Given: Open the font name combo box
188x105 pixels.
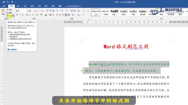Looking at the screenshot, I should (21, 11).
